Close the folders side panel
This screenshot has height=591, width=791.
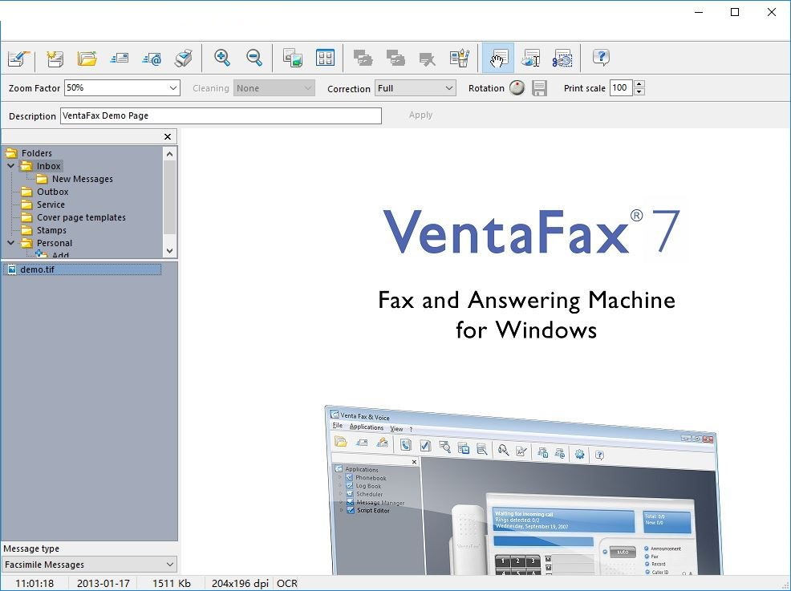[x=168, y=137]
